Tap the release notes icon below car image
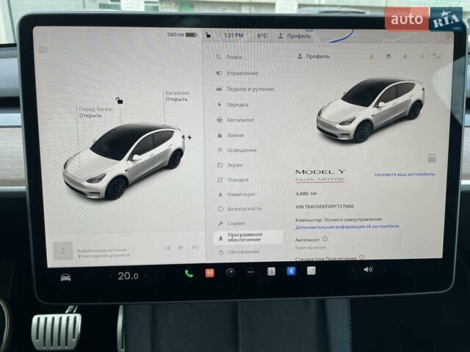Viewport: 470px width, 352px height. click(x=432, y=158)
